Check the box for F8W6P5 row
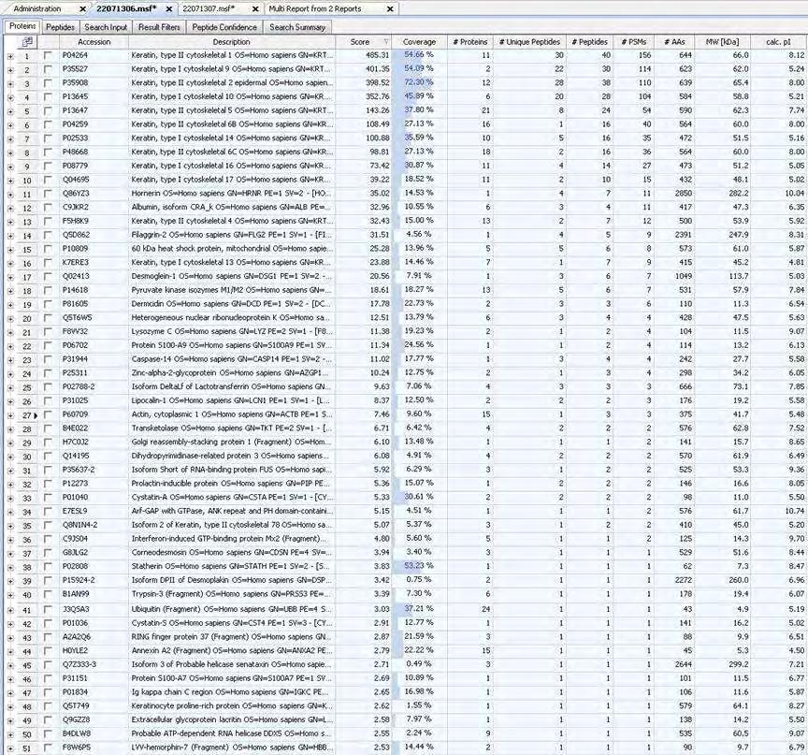Image resolution: width=808 pixels, height=755 pixels. (48, 747)
